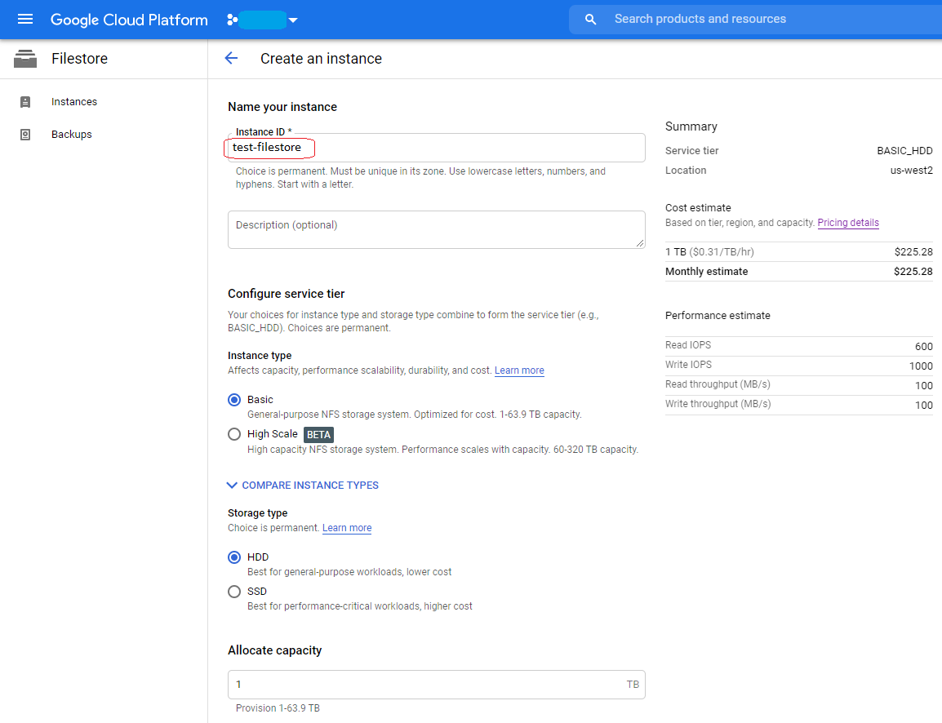The width and height of the screenshot is (942, 723).
Task: Choose SSD storage type
Action: coord(234,591)
